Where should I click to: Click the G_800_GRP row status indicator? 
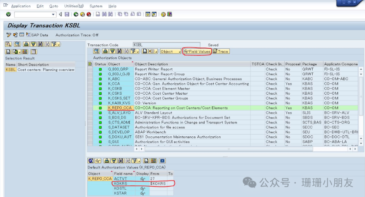click(x=100, y=69)
